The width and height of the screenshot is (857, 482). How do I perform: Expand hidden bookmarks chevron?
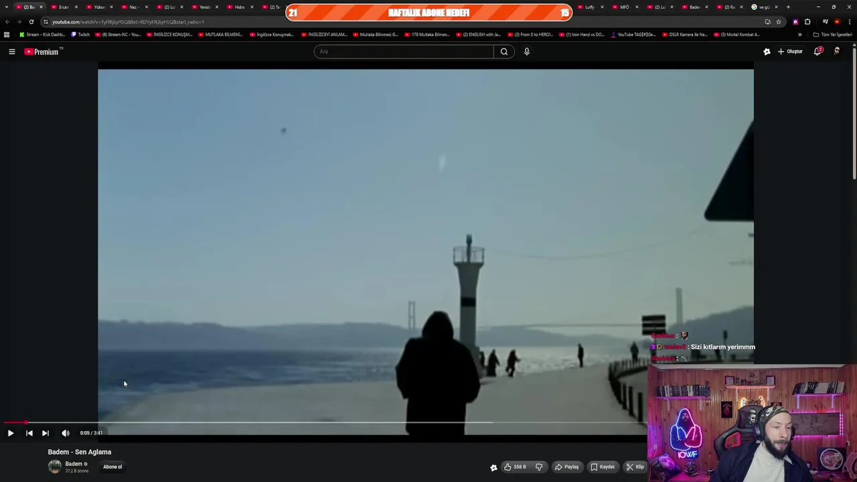[799, 34]
